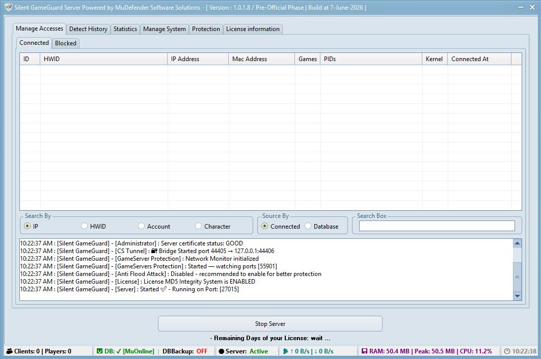Image resolution: width=541 pixels, height=359 pixels.
Task: Select the Account search radio button
Action: coord(141,226)
